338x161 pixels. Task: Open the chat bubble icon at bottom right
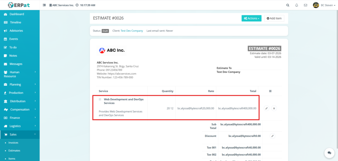[329, 152]
